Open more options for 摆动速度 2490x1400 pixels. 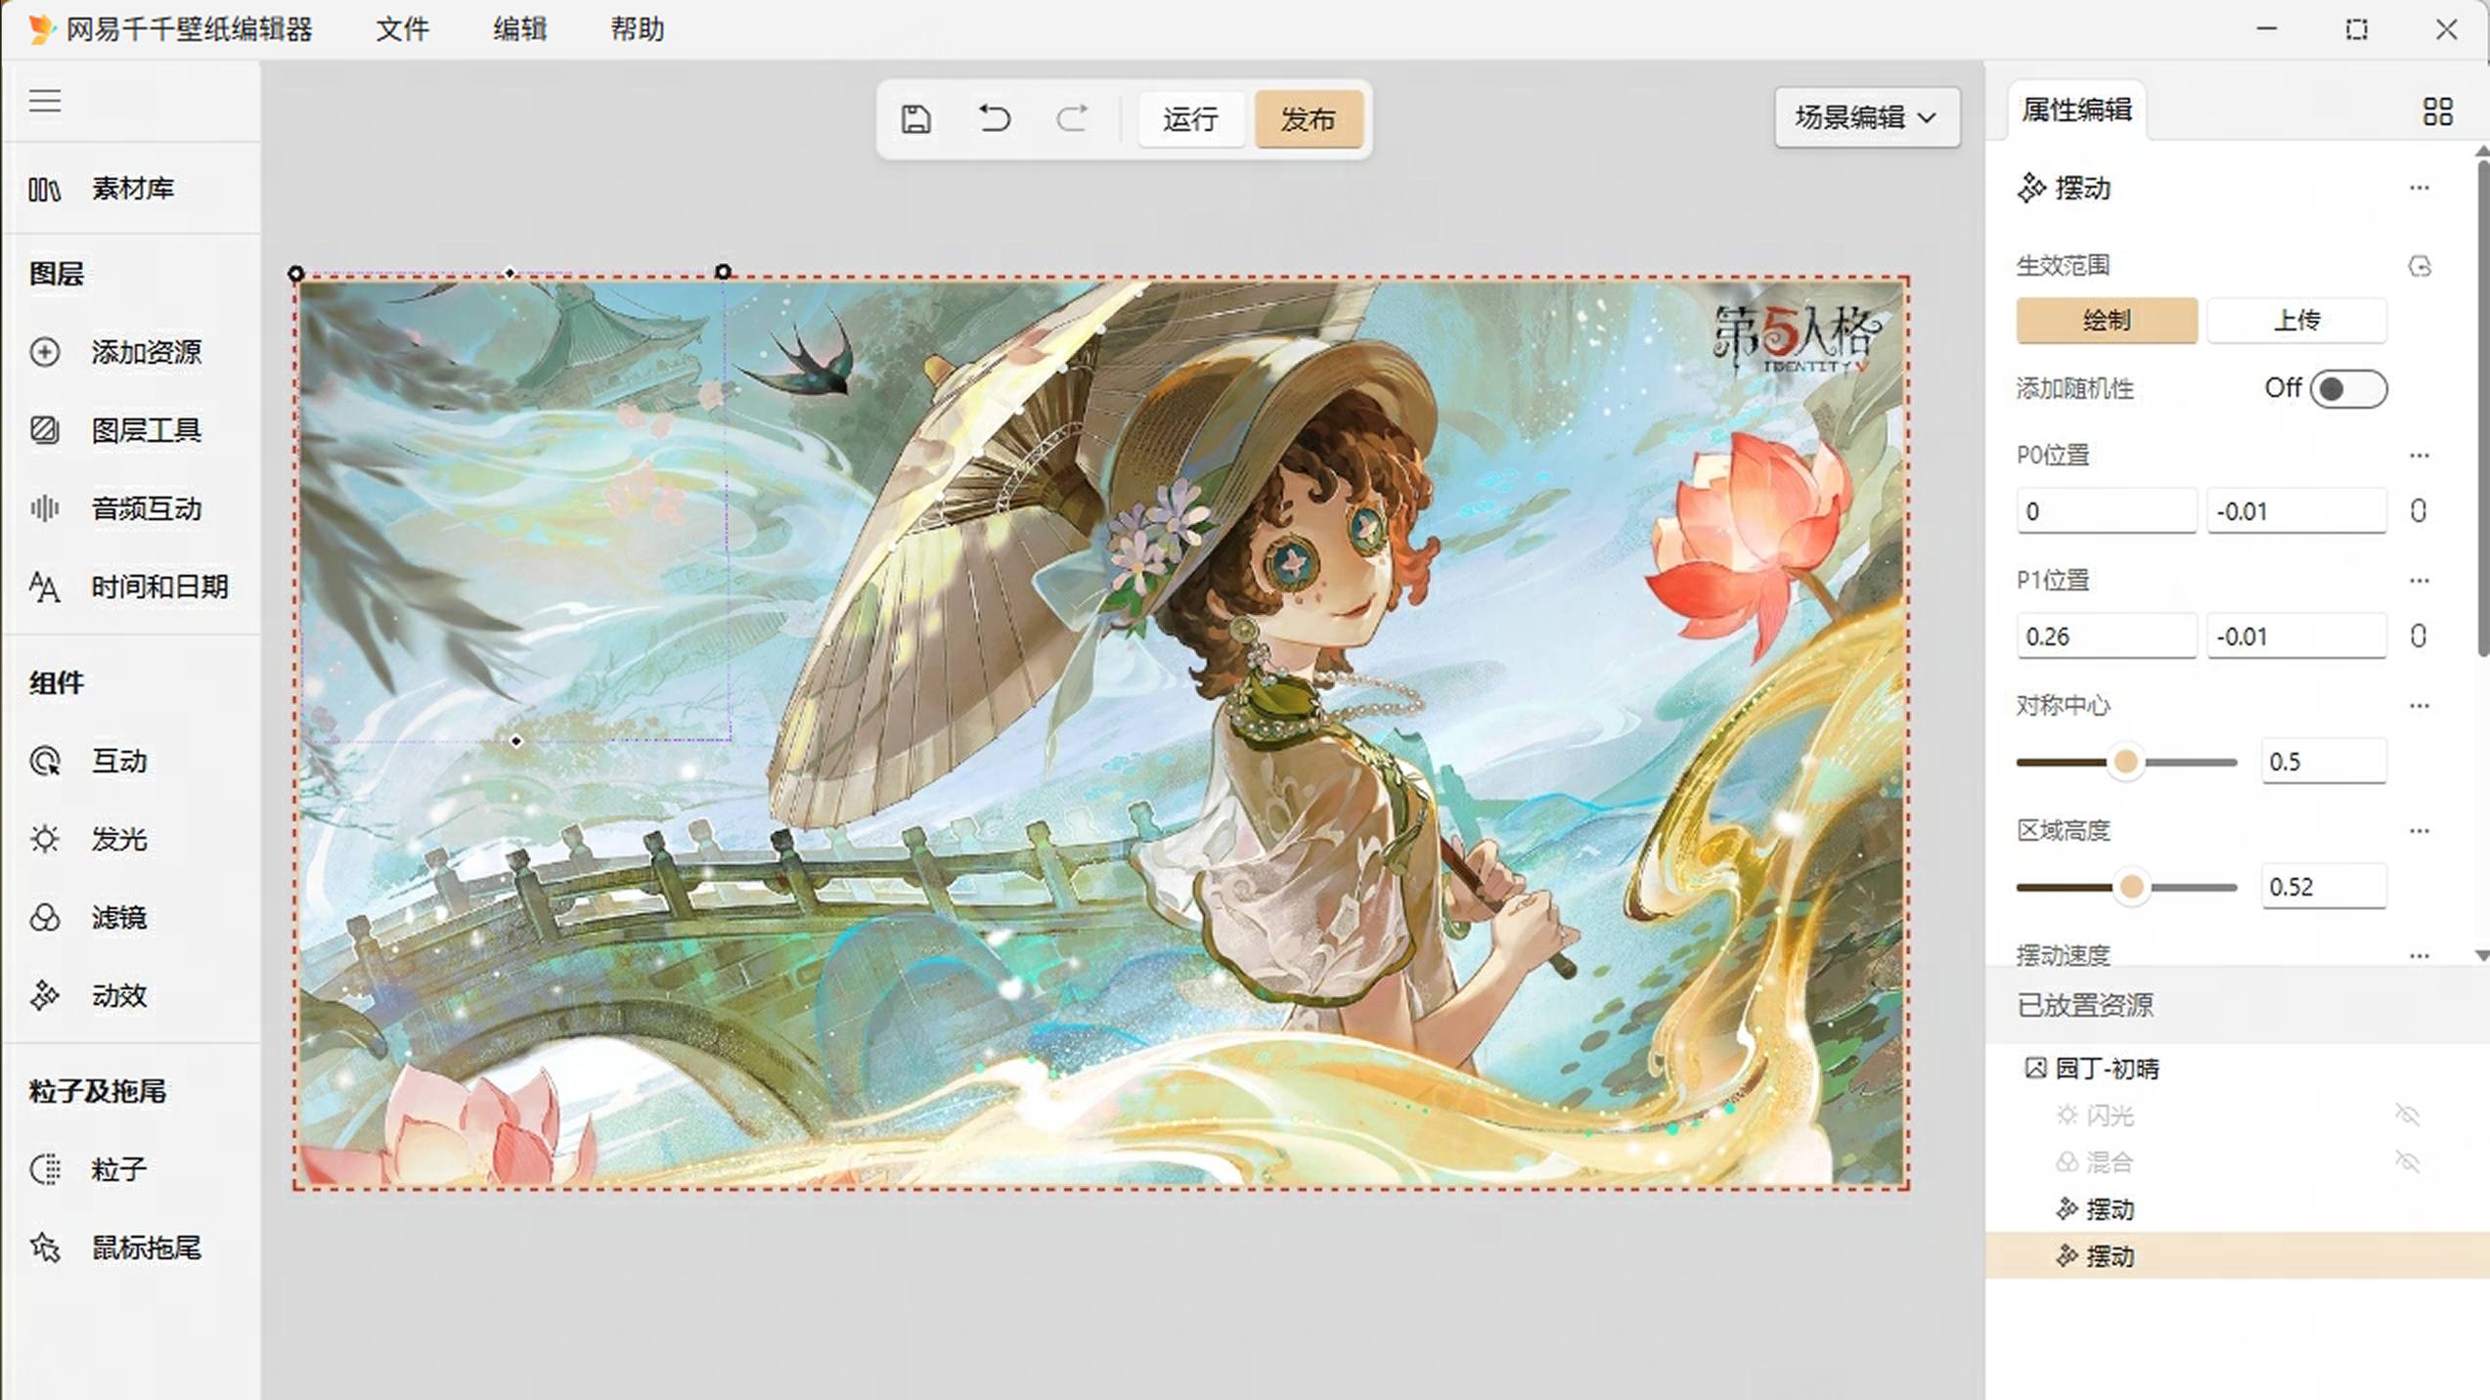pyautogui.click(x=2420, y=955)
